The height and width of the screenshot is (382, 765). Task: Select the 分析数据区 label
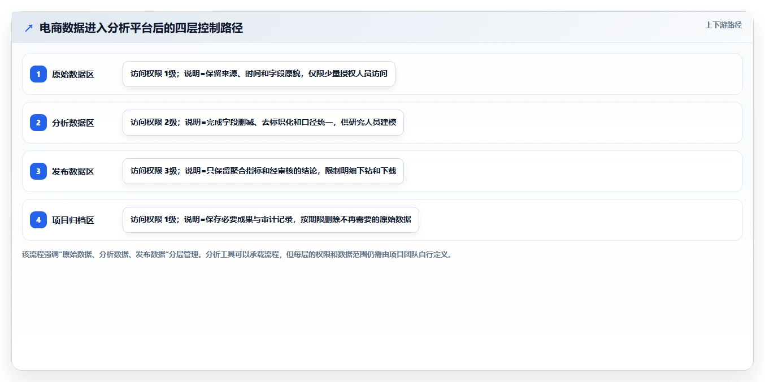click(x=73, y=123)
